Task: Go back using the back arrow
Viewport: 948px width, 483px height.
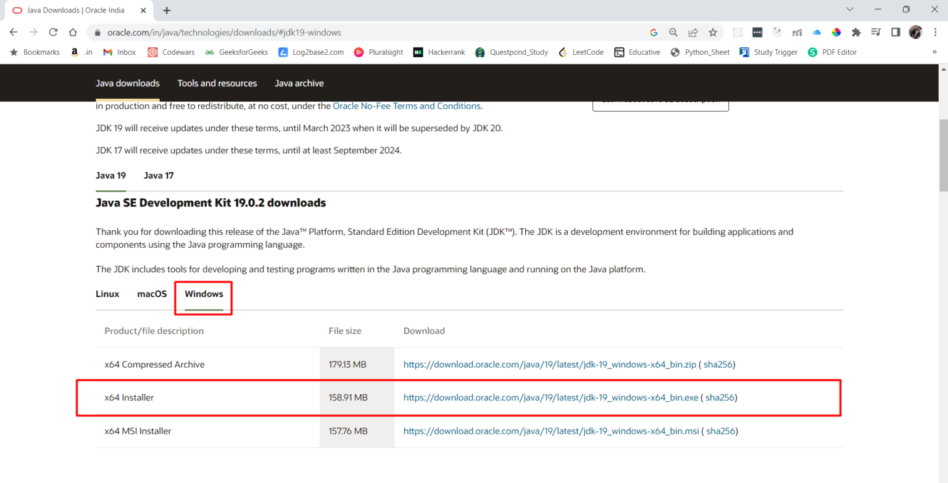Action: coord(14,33)
